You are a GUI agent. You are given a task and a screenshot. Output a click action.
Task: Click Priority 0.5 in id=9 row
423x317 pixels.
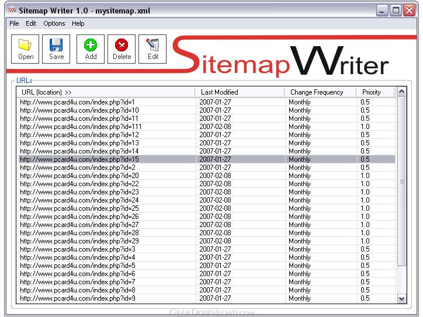365,298
